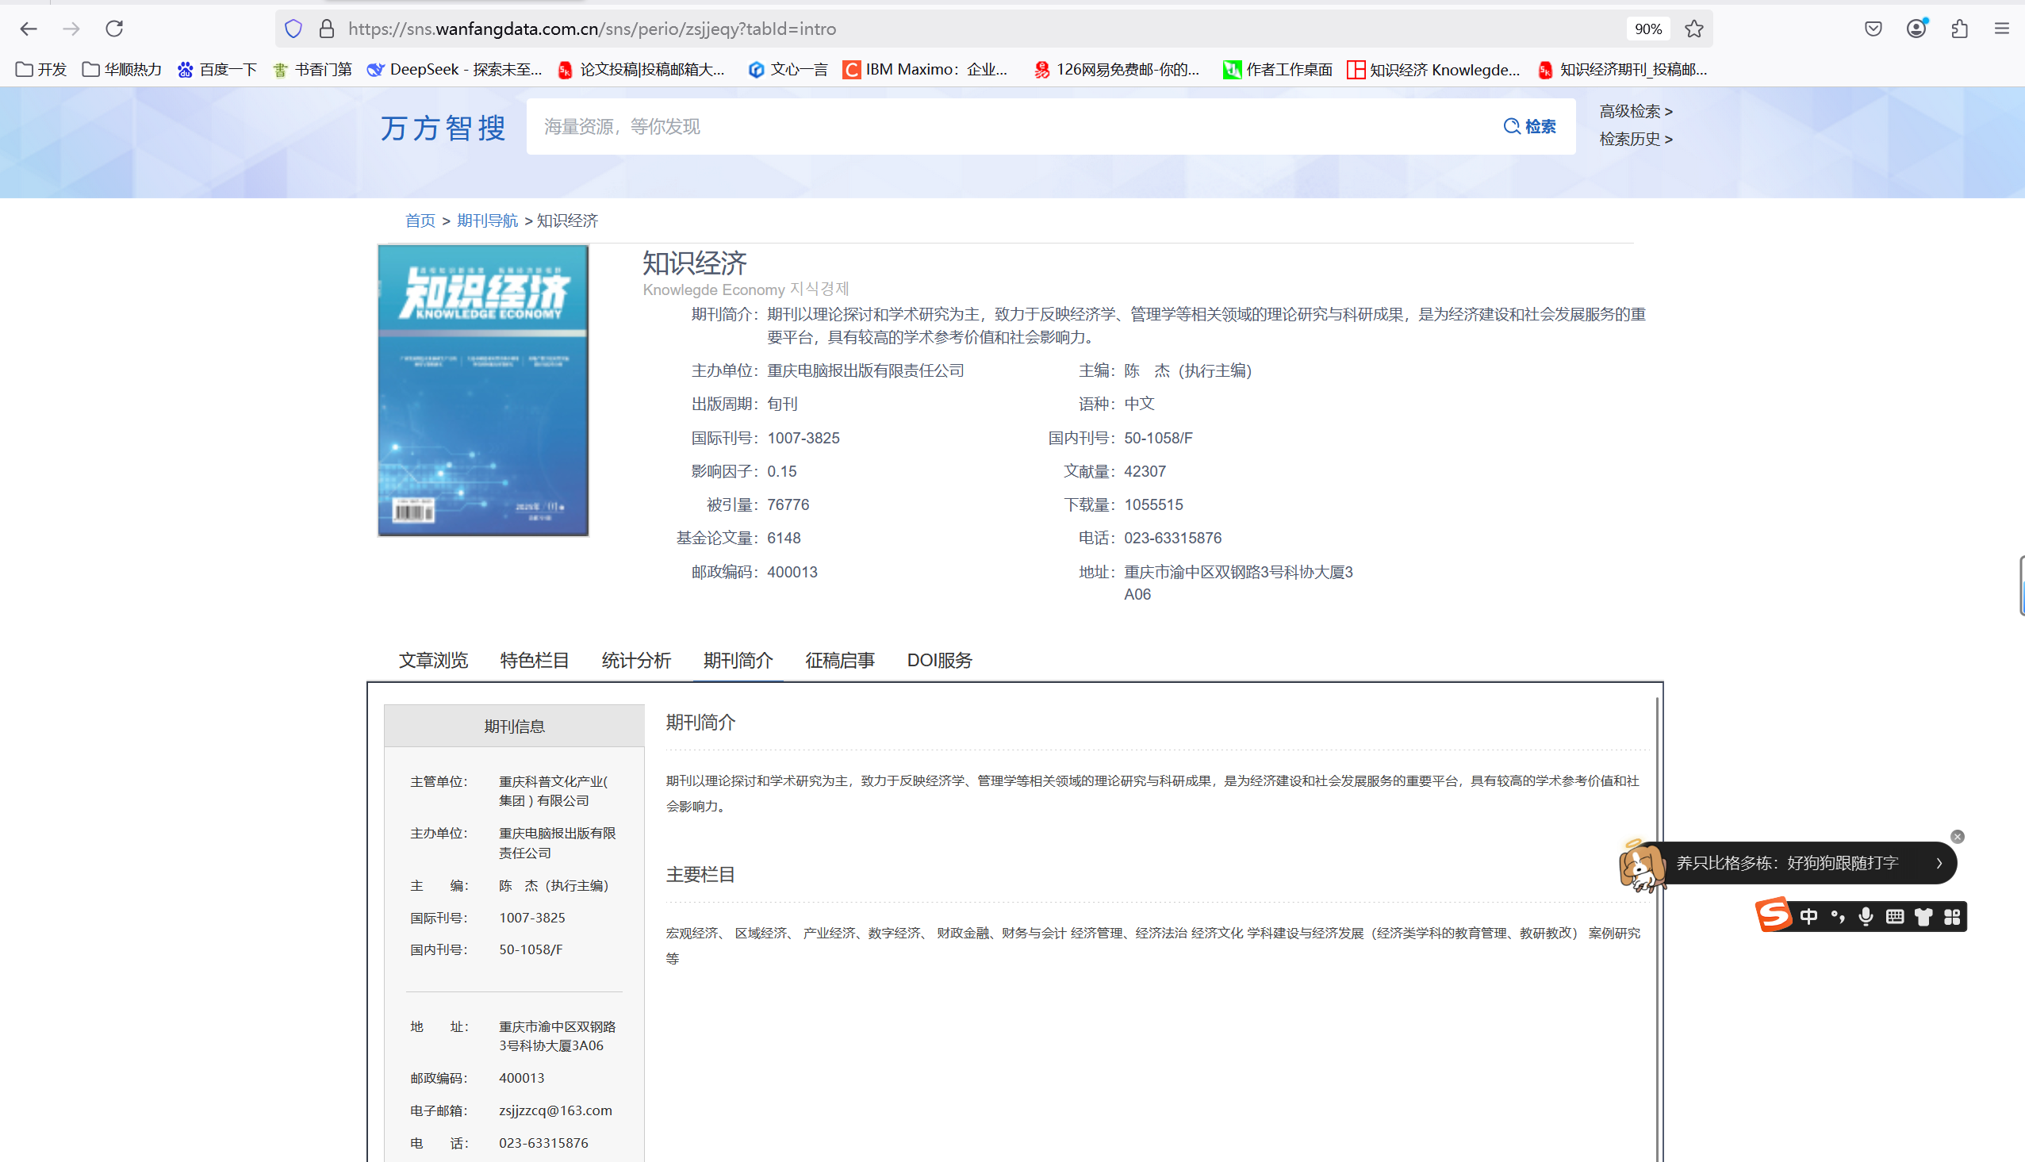This screenshot has width=2025, height=1162.
Task: Switch to the 征稿启事 tab
Action: (839, 660)
